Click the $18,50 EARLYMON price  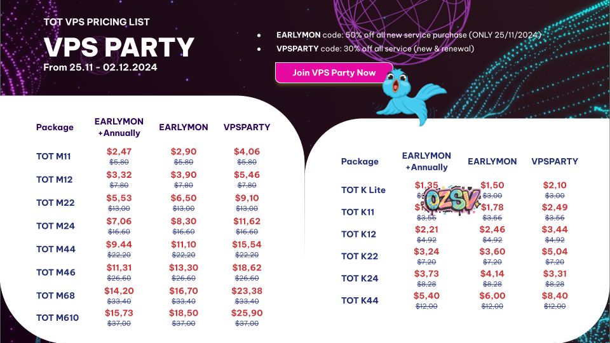(183, 313)
